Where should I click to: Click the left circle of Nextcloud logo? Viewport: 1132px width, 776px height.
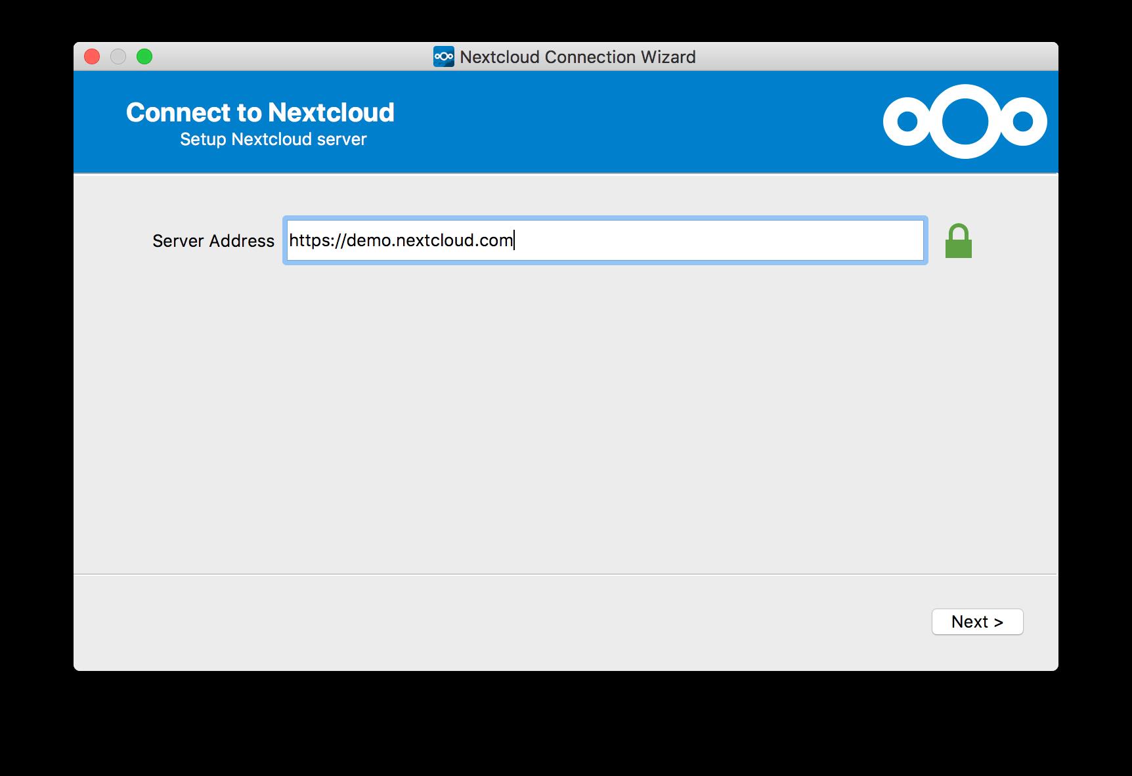tap(907, 121)
